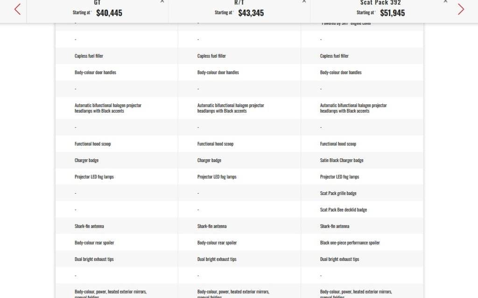Click the previous trim left arrow
This screenshot has height=298, width=478.
pos(17,9)
